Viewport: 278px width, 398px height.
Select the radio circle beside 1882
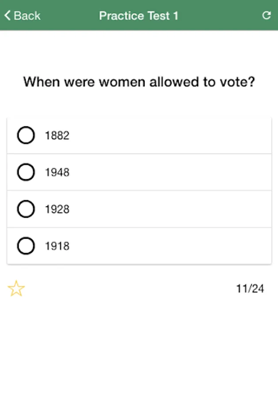pyautogui.click(x=26, y=135)
